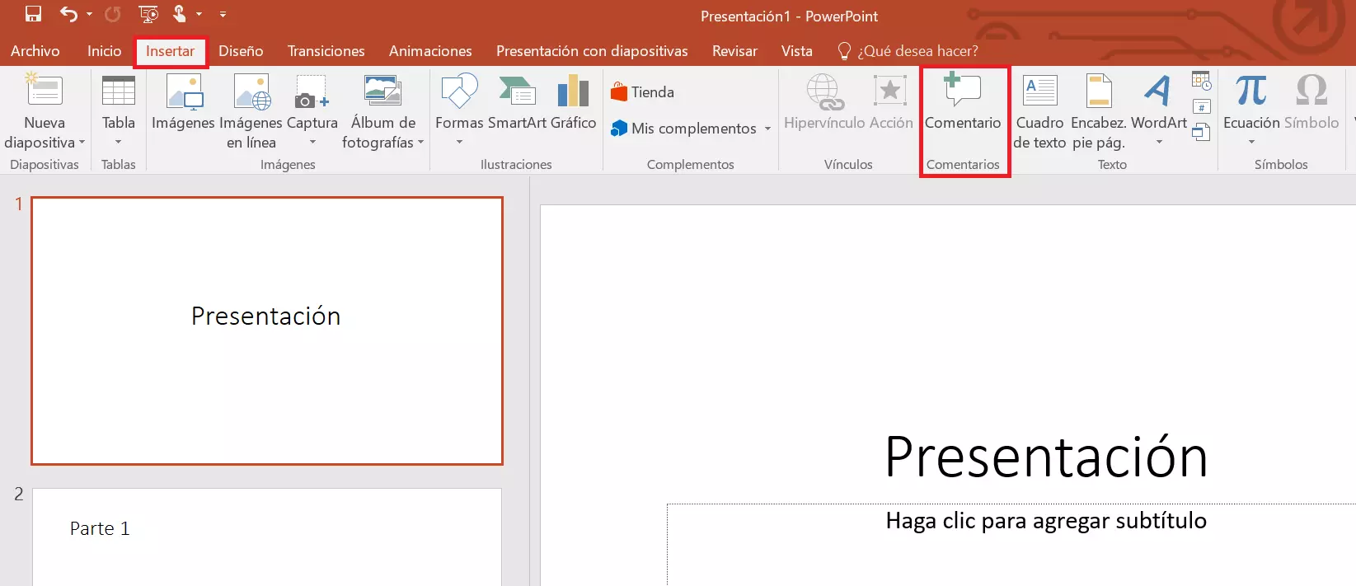Click the Ecuación pi icon
The image size is (1356, 586).
point(1251,91)
